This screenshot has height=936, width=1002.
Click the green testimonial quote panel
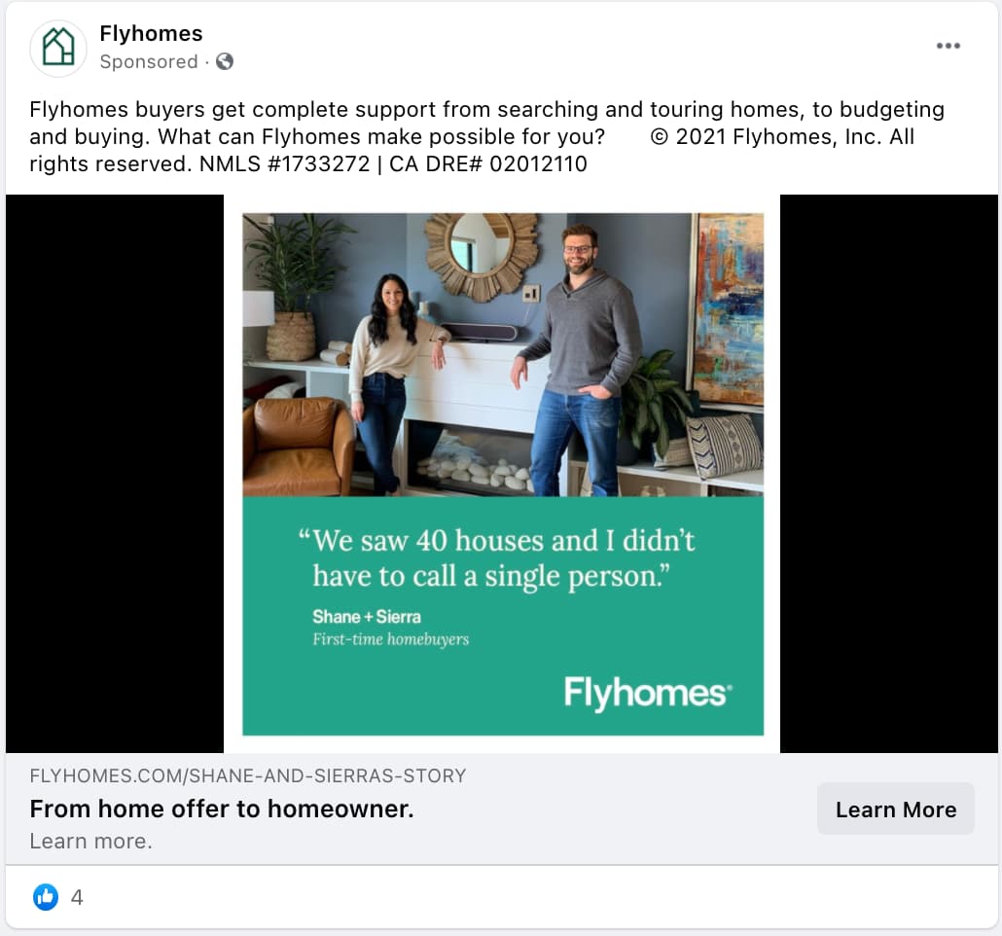coord(503,616)
